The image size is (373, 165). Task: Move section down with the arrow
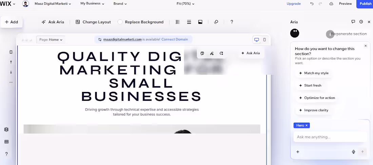point(11,72)
